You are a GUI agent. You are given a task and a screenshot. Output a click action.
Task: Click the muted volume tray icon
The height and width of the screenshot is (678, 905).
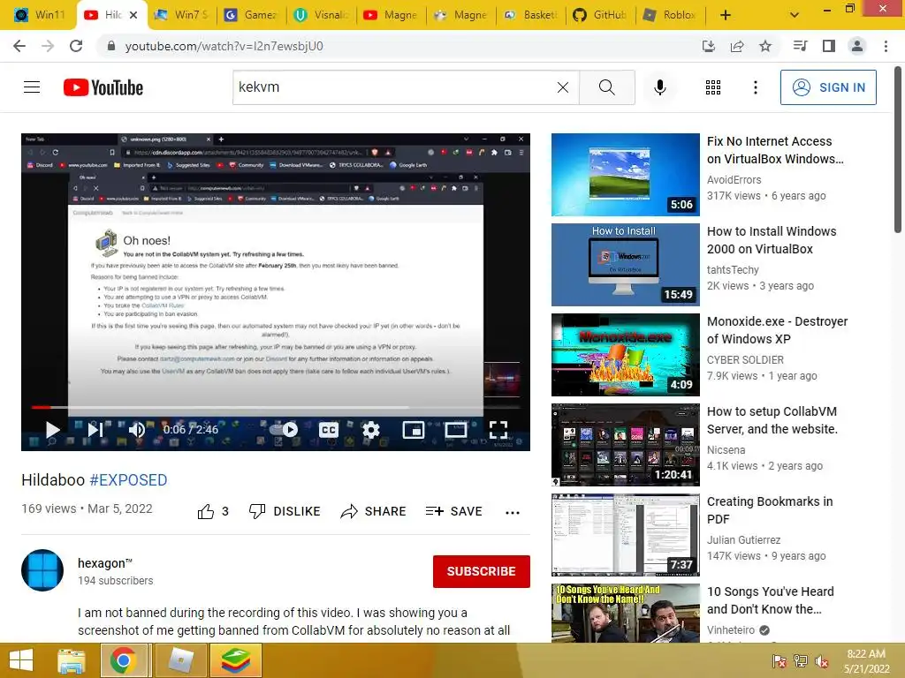coord(822,661)
